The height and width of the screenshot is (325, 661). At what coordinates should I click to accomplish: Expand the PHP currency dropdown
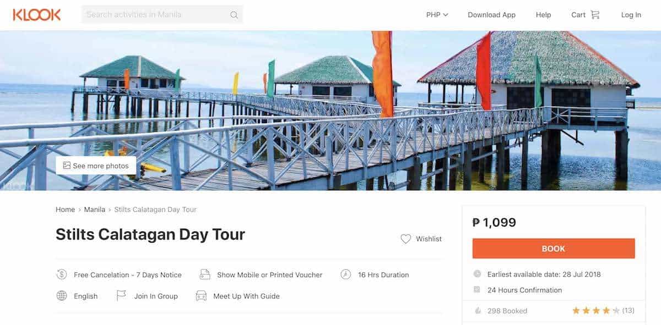(437, 15)
